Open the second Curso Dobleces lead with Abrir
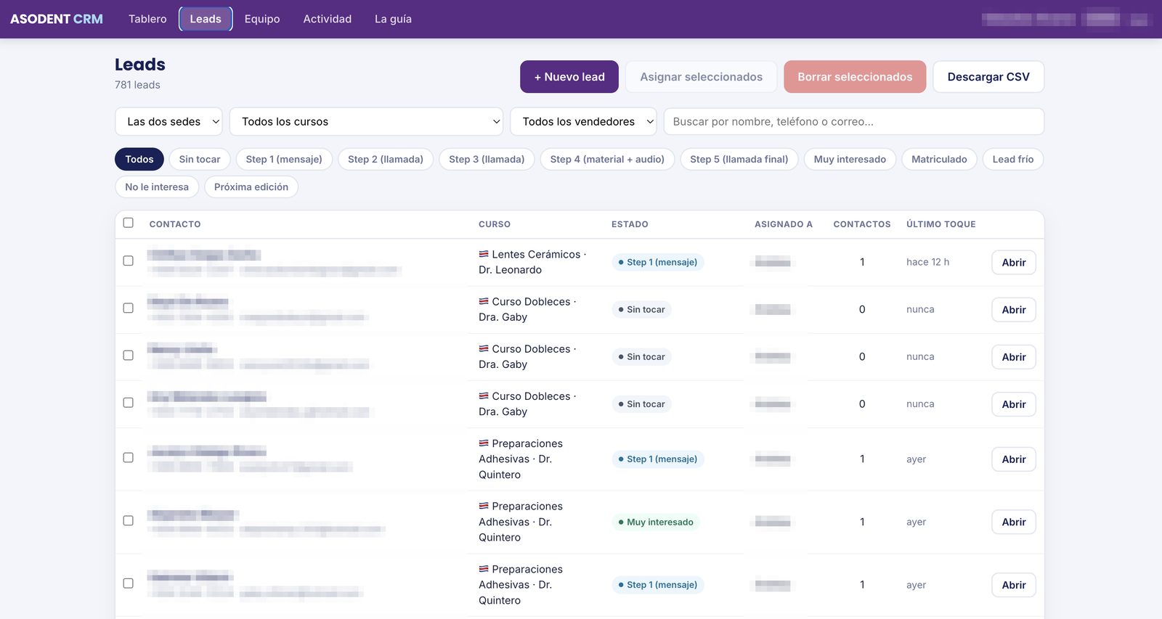This screenshot has height=619, width=1162. pyautogui.click(x=1014, y=357)
